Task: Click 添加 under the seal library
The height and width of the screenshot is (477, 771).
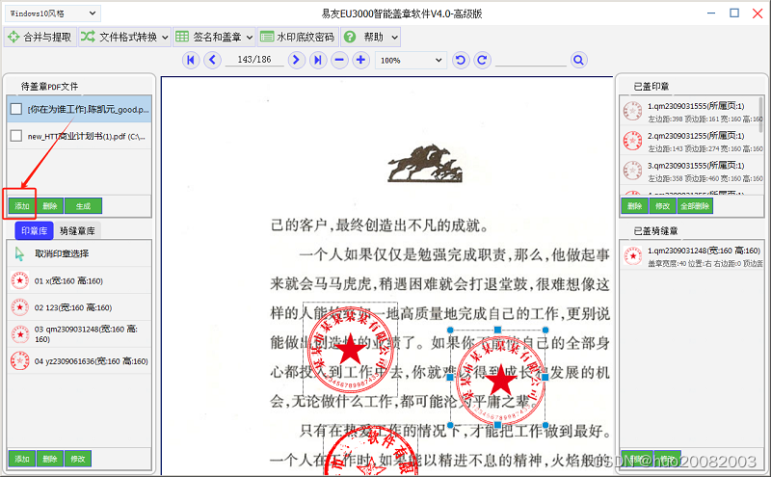Action: 22,459
